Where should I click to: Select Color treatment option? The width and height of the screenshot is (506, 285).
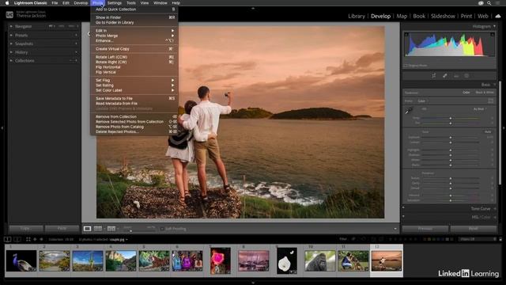pos(466,93)
